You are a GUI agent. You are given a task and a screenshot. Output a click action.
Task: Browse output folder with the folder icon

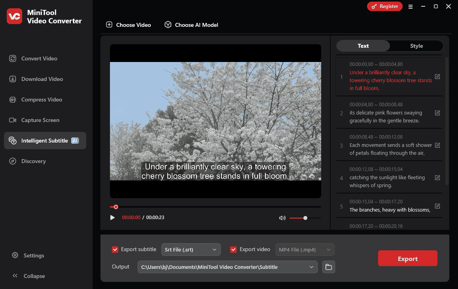[329, 267]
